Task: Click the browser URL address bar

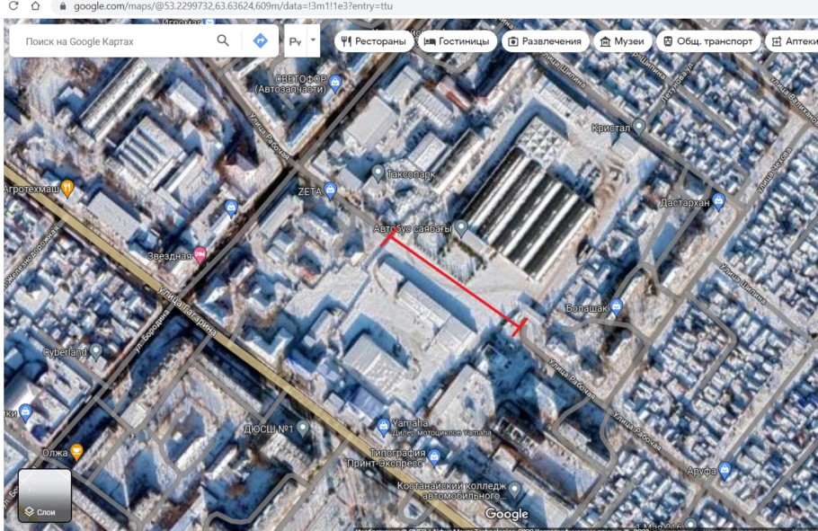Action: point(270,6)
